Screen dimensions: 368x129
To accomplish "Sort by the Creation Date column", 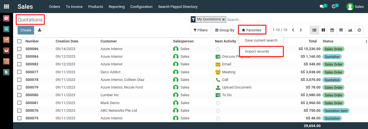I will click(x=67, y=41).
